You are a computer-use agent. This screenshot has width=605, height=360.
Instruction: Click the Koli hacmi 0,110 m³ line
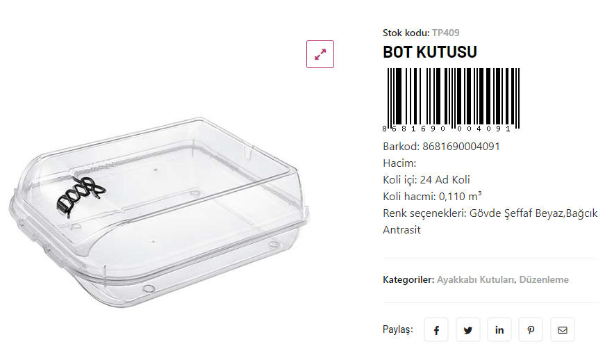pyautogui.click(x=432, y=196)
